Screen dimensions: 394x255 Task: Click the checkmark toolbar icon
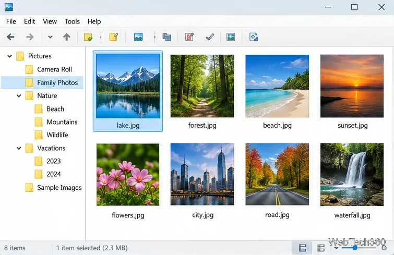pyautogui.click(x=210, y=37)
